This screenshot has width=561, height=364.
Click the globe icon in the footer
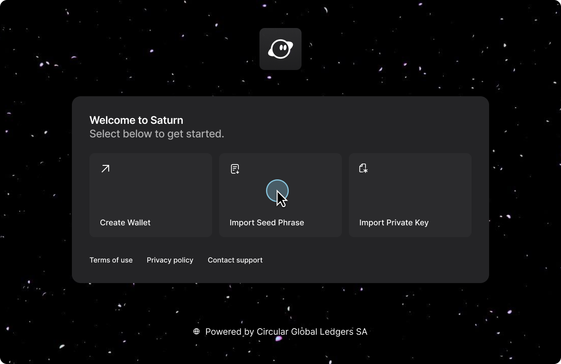(x=196, y=332)
